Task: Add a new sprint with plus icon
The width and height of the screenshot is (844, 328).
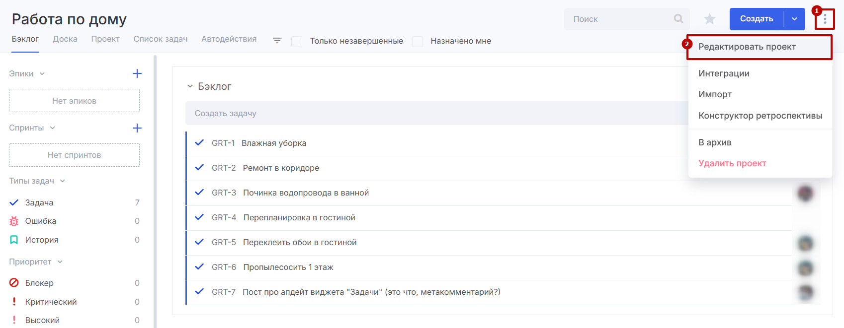Action: tap(137, 128)
